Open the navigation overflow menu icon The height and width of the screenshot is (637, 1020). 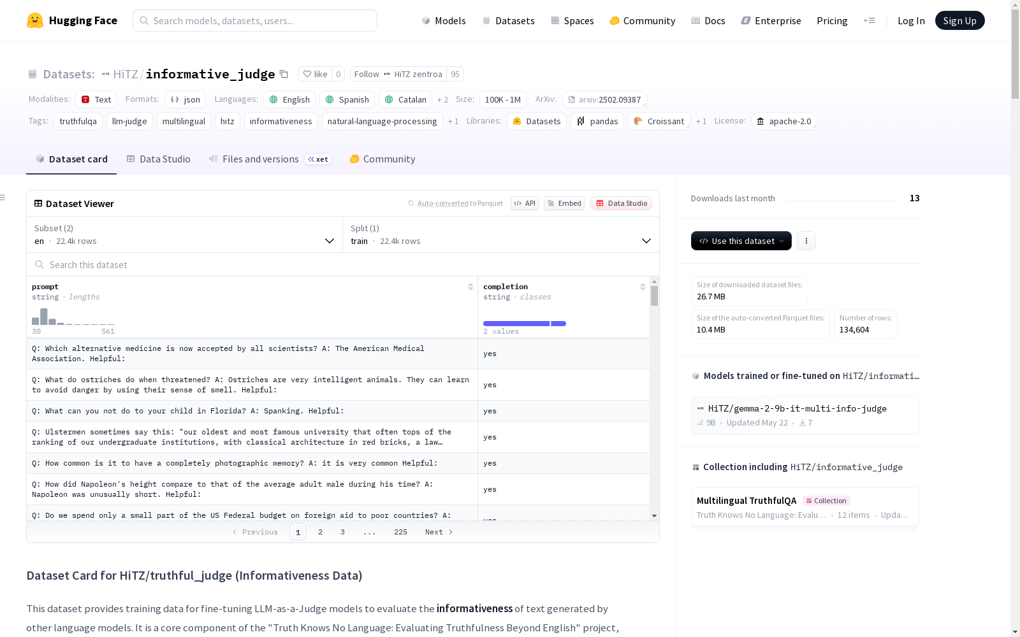tap(869, 20)
